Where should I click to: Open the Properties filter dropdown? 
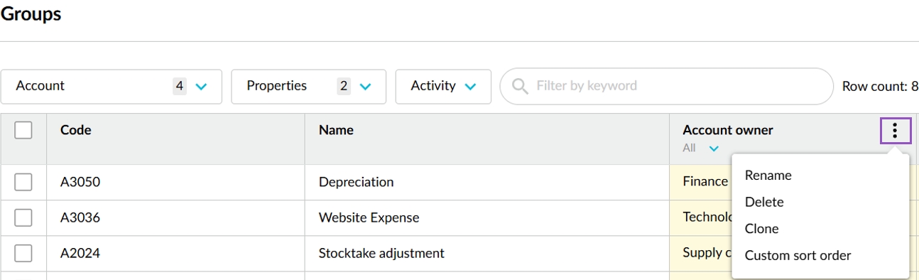[x=309, y=86]
